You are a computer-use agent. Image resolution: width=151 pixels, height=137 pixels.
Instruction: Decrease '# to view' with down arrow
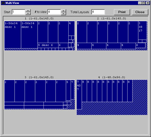[63, 13]
